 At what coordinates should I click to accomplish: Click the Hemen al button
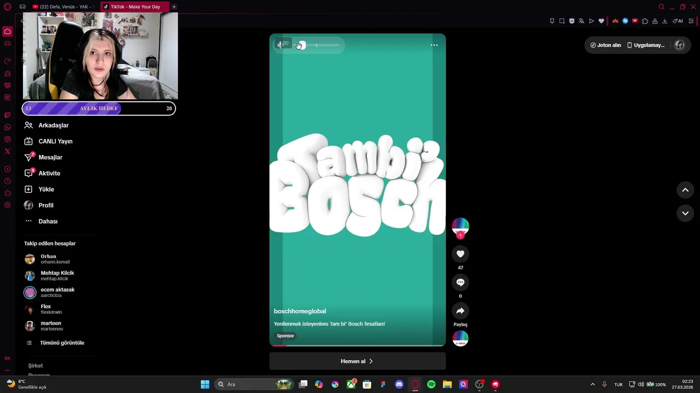tap(358, 361)
